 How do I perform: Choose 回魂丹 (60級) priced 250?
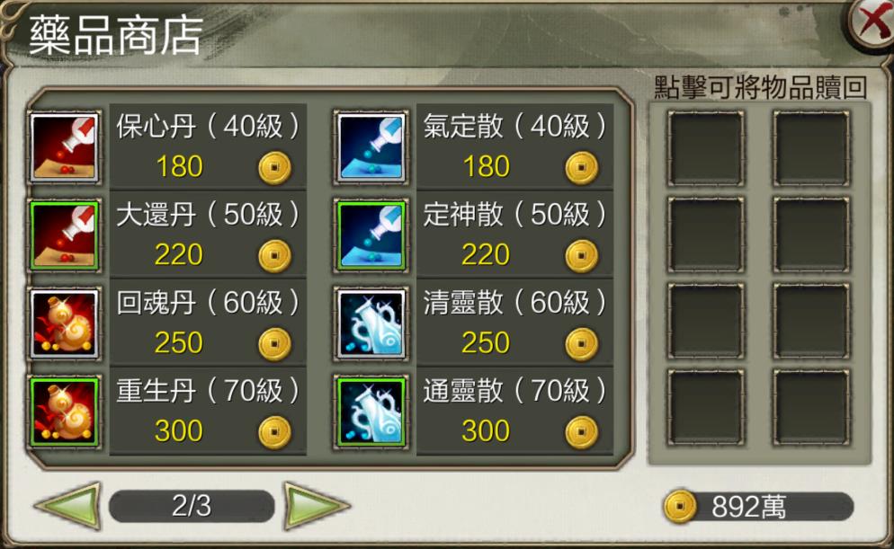[208, 323]
